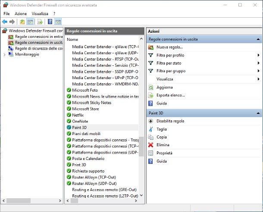The image size is (263, 212).
Task: Select Regole connessioni in uscita tree item
Action: (39, 43)
